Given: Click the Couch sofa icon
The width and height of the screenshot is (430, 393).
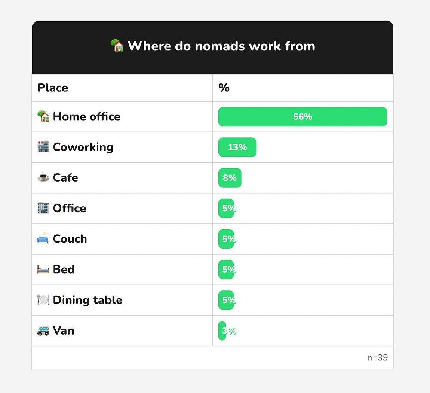Looking at the screenshot, I should point(43,239).
